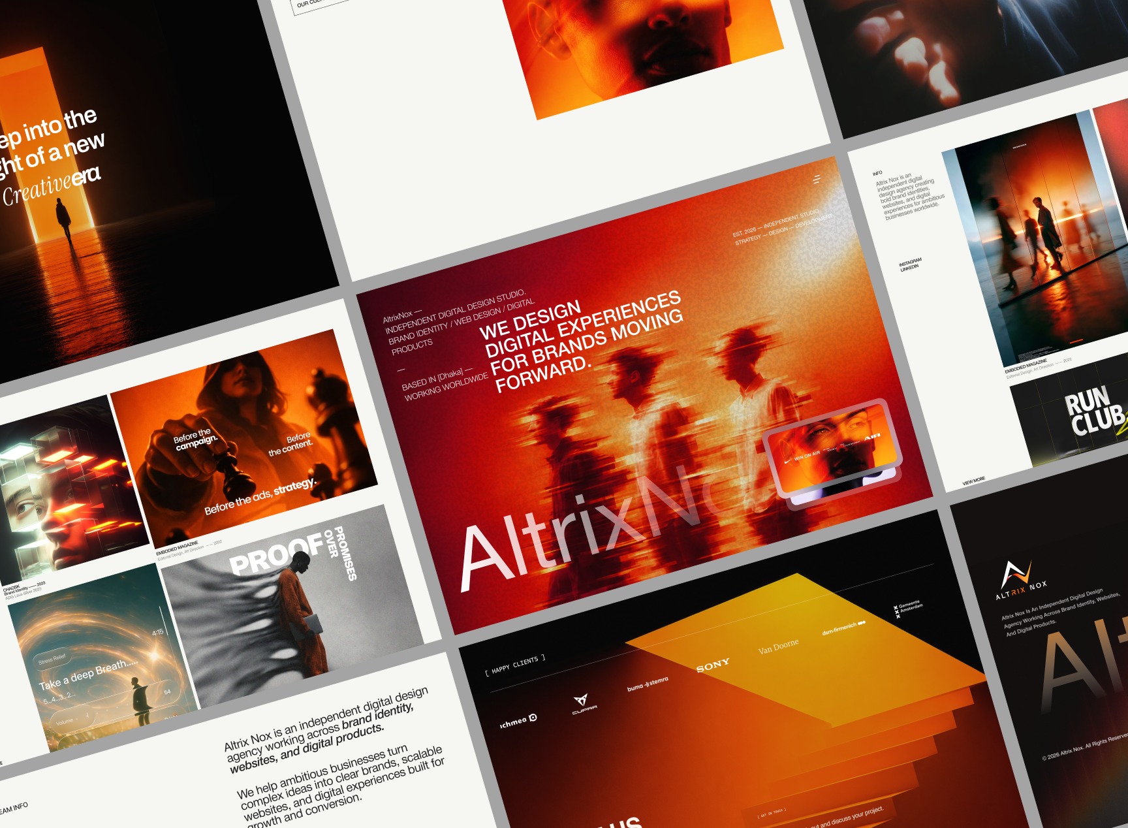The width and height of the screenshot is (1128, 828).
Task: Click the SONY client logo
Action: 713,665
